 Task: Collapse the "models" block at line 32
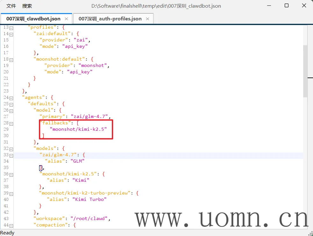click(x=11, y=149)
